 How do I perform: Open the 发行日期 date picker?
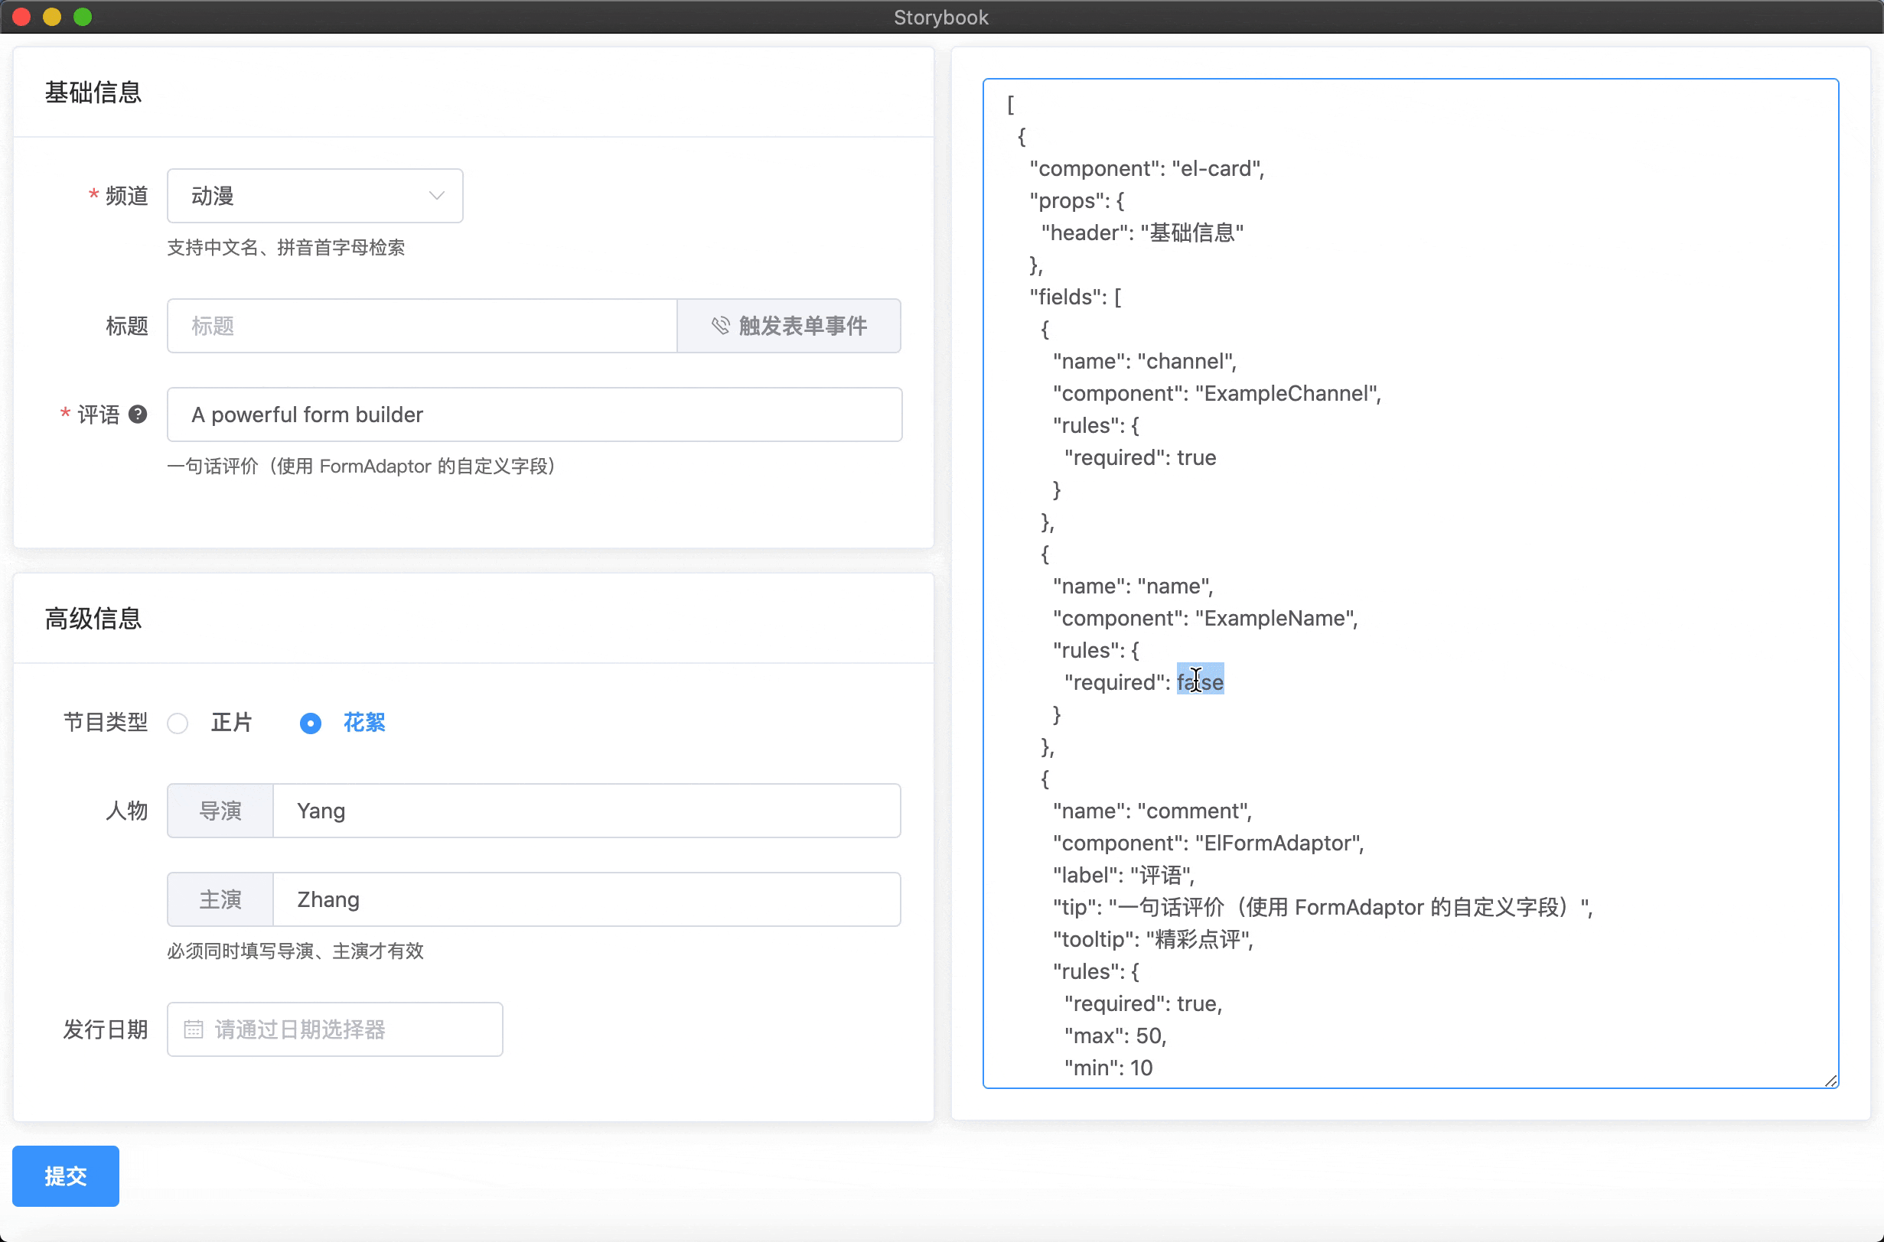point(334,1029)
